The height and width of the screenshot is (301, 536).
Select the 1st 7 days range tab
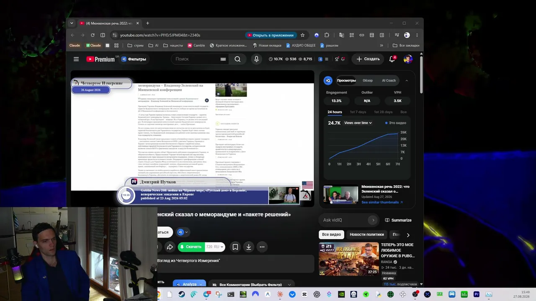[x=358, y=112]
